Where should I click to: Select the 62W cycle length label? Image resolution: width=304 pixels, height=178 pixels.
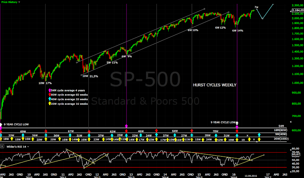point(112,132)
